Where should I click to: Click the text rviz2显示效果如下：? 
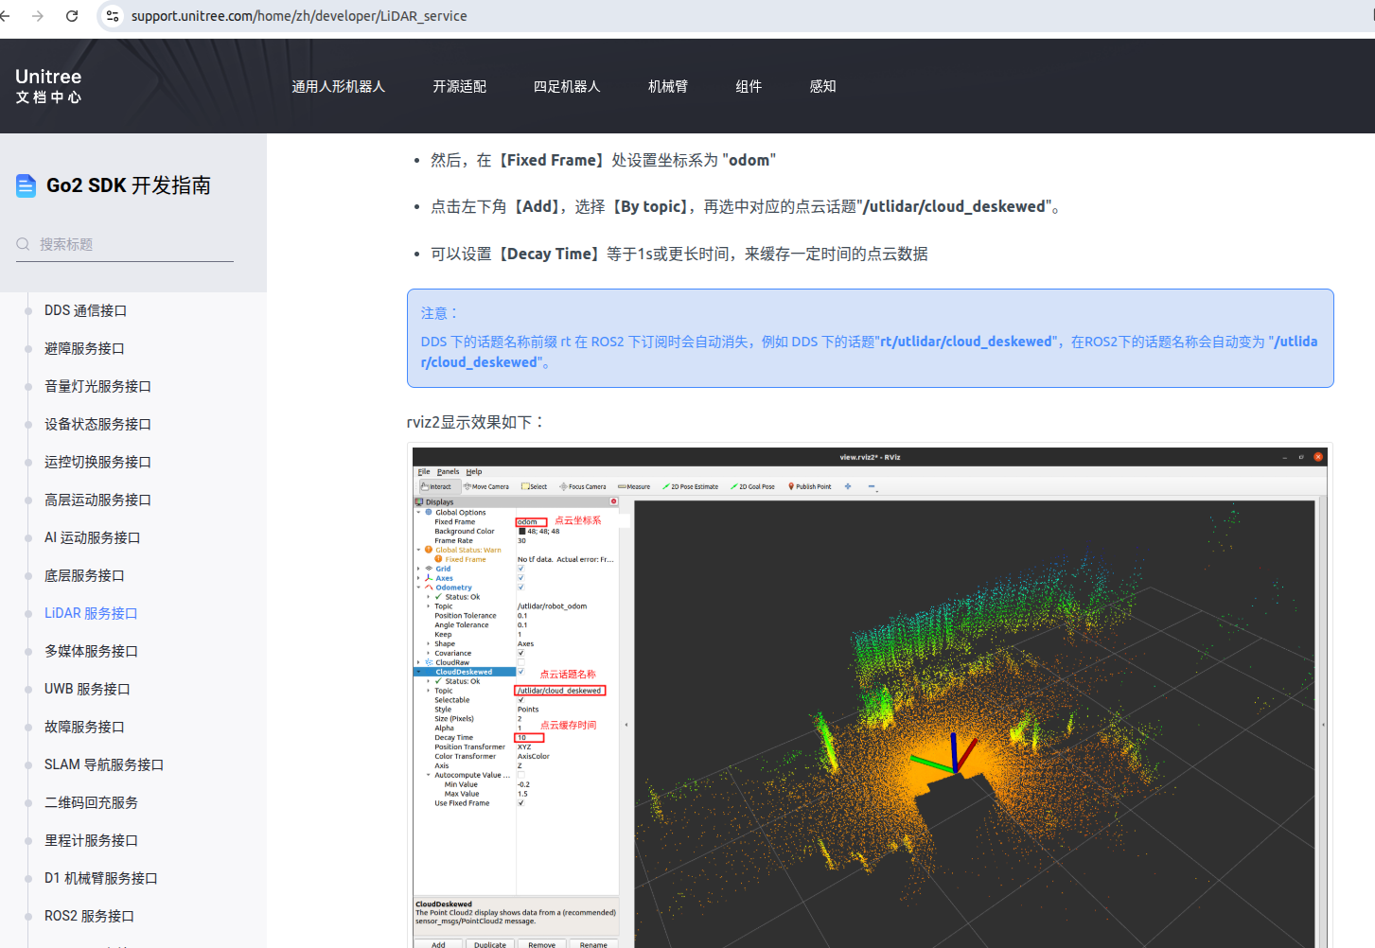pos(477,422)
